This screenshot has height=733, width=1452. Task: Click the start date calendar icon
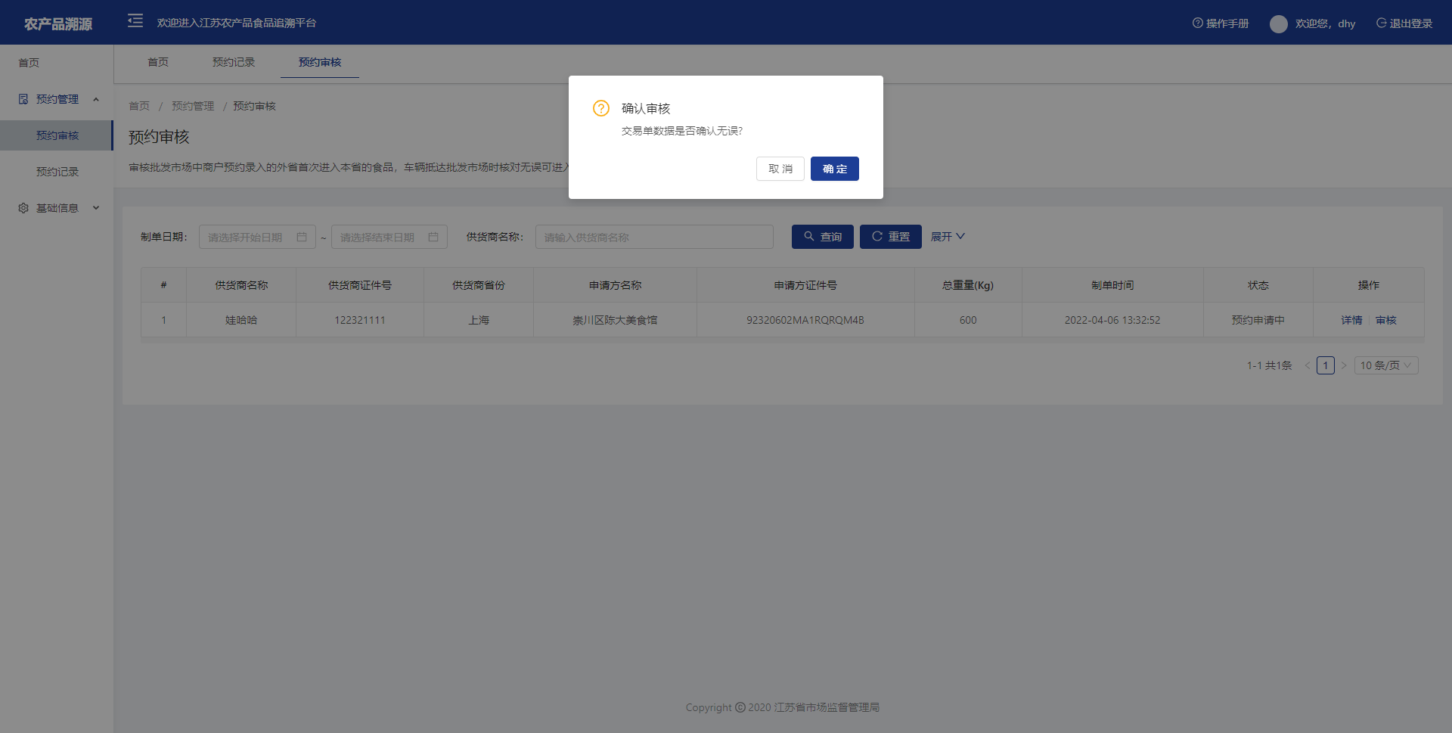(x=302, y=238)
